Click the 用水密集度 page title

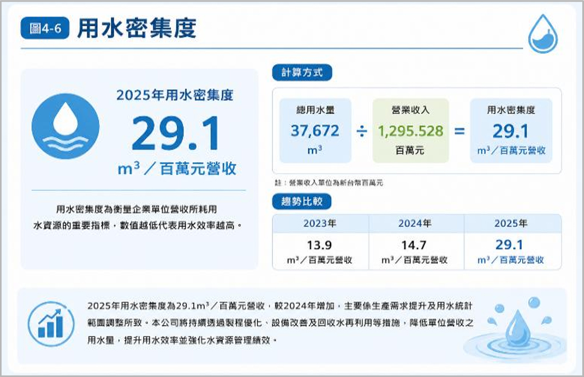point(137,28)
